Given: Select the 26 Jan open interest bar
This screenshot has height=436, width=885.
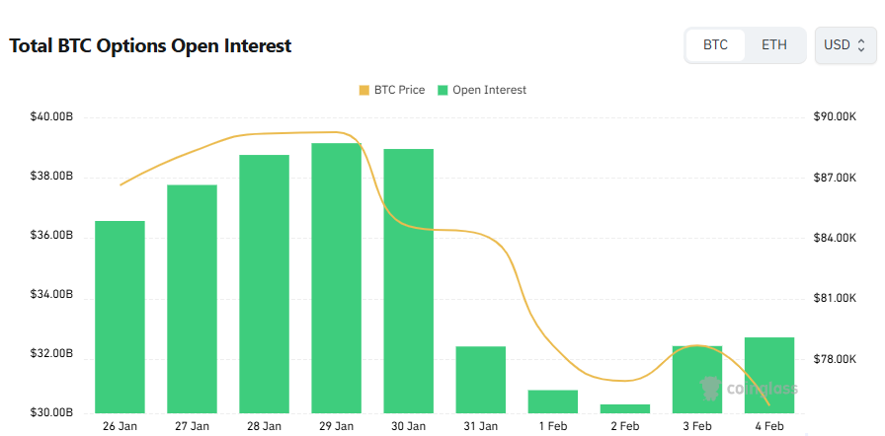Looking at the screenshot, I should pos(120,316).
